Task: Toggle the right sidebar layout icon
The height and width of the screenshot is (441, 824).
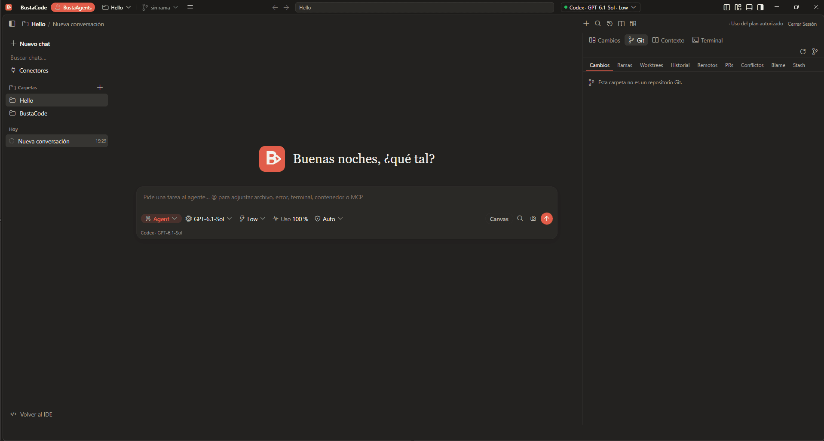Action: 760,7
